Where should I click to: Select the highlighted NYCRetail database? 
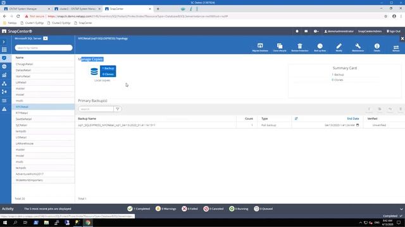pos(43,107)
